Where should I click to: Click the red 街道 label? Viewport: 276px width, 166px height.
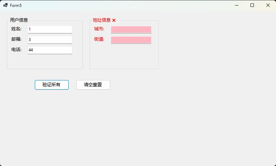tap(99, 39)
